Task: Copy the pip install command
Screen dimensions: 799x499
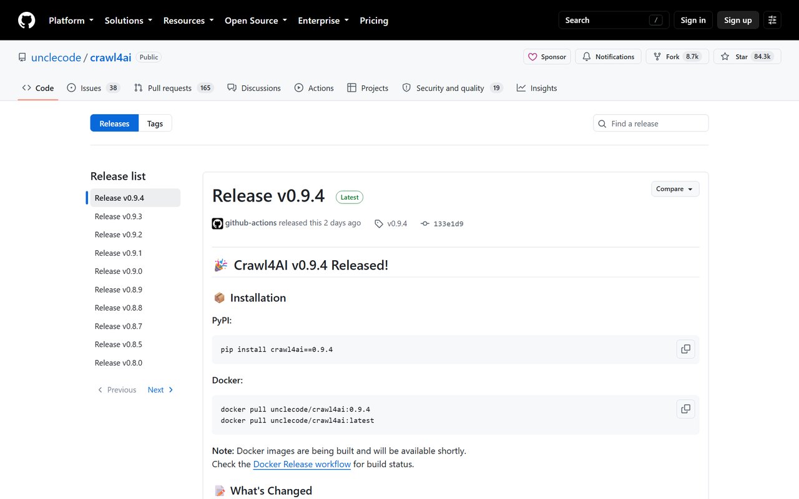Action: [685, 349]
